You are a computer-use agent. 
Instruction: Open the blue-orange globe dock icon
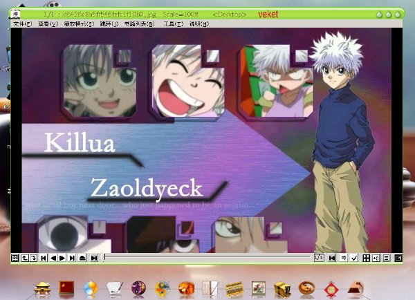(91, 289)
